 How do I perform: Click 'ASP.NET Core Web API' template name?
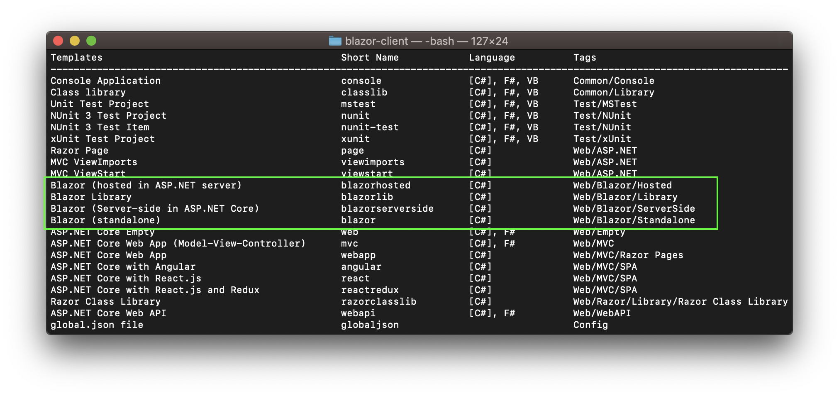[x=109, y=313]
